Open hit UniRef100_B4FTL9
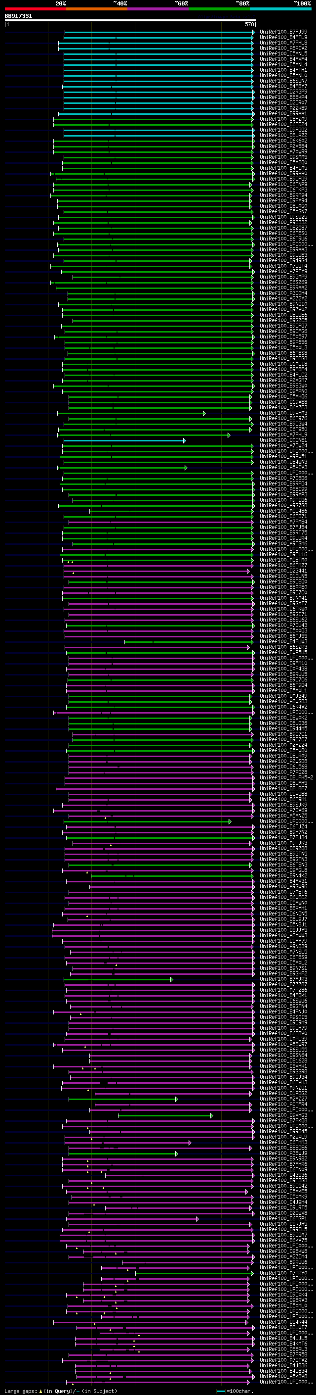Image resolution: width=316 pixels, height=1395 pixels. (x=283, y=38)
